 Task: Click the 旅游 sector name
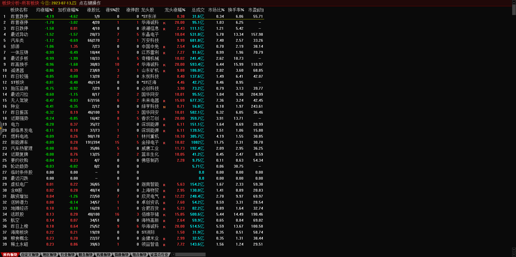(x=15, y=46)
